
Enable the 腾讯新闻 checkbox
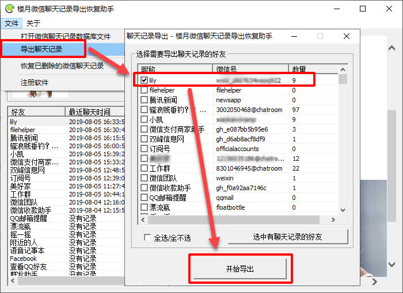pyautogui.click(x=145, y=100)
